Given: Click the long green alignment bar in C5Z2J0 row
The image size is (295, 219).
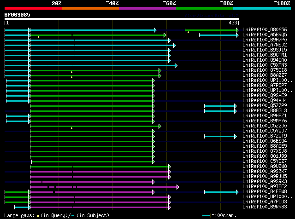Looking at the screenshot, I should [95, 127].
